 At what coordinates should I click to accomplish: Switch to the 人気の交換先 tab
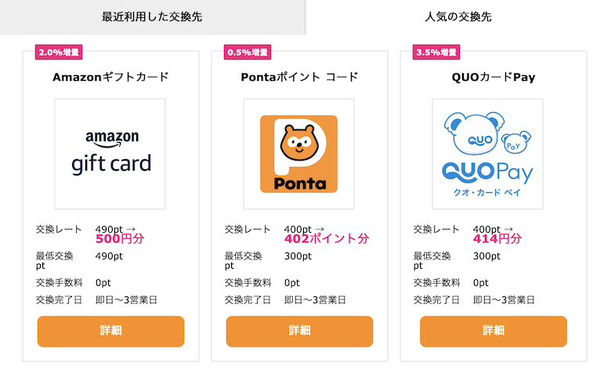pos(458,17)
